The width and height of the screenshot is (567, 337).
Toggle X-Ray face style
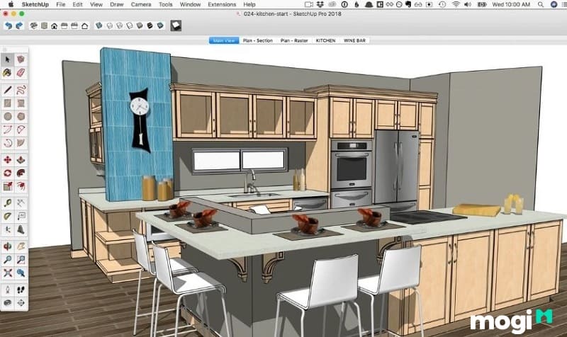99,25
